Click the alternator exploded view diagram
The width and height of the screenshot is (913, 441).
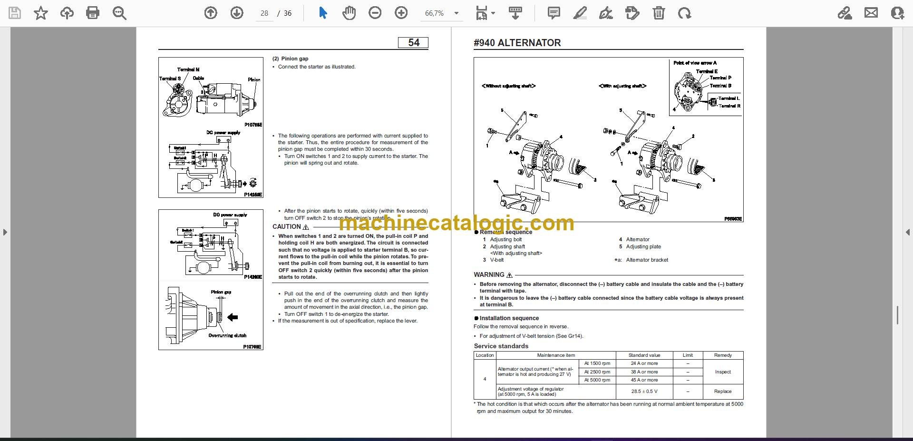pos(608,139)
